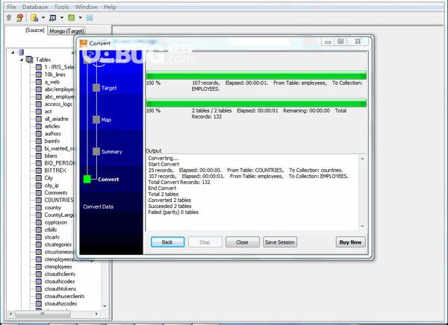
Task: Select the ctoauthclients table in the tree
Action: pyautogui.click(x=60, y=274)
